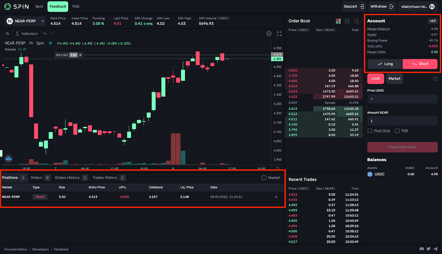
Task: Show only bids in order book
Action: click(x=347, y=21)
